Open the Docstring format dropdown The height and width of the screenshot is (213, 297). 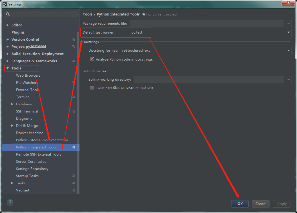point(289,51)
